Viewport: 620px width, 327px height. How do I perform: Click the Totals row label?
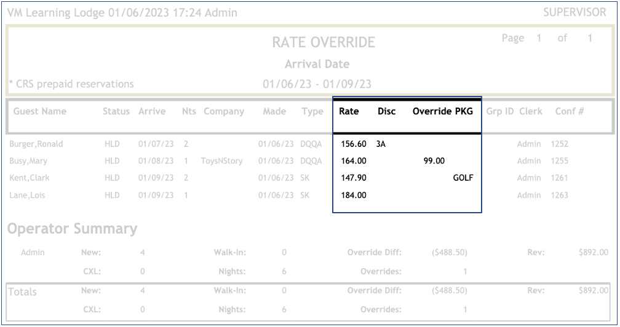[x=22, y=292]
